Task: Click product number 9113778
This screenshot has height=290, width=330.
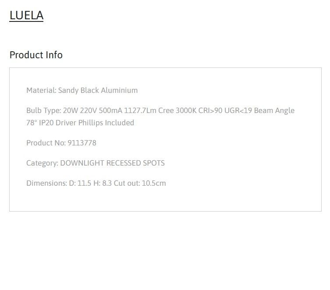Action: click(82, 143)
